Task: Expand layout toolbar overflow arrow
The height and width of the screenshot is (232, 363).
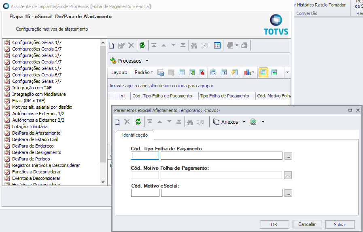Action: coord(288,72)
